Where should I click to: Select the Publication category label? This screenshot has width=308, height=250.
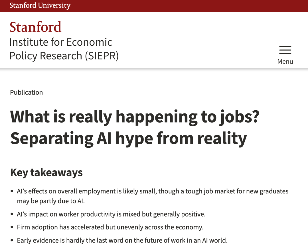[26, 92]
